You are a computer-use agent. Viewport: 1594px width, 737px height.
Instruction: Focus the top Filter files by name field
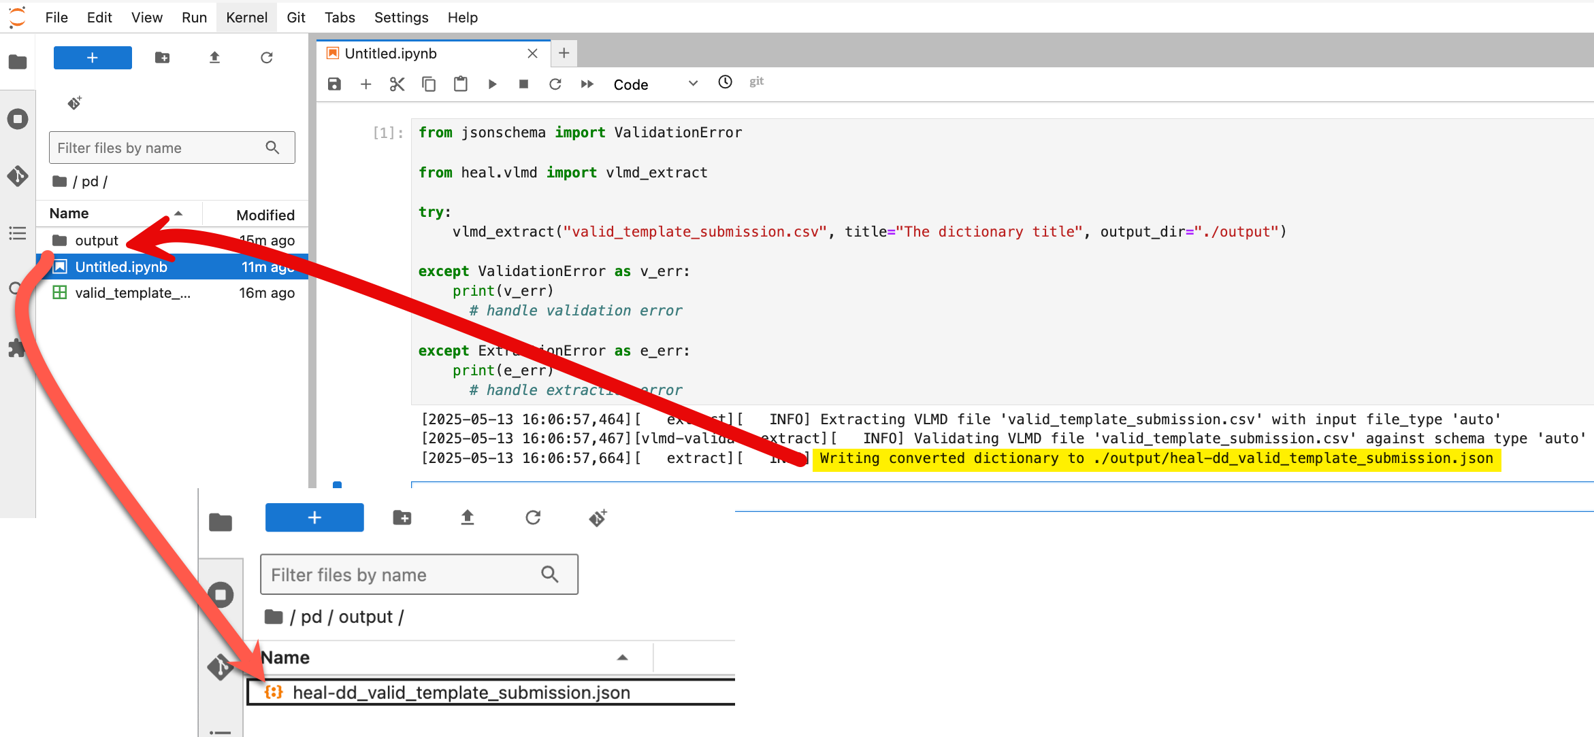point(172,148)
